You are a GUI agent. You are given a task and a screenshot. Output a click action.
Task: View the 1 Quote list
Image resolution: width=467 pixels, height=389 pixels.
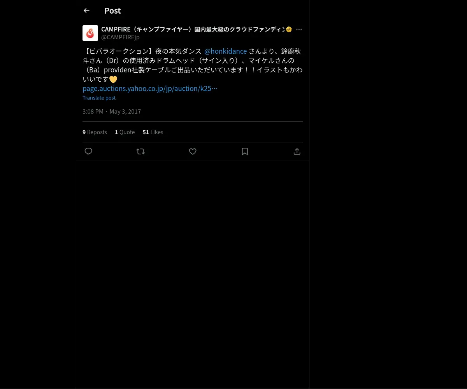pos(125,132)
